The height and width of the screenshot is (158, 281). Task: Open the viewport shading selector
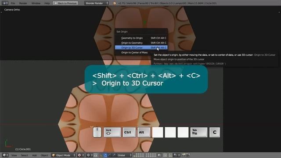[81, 155]
